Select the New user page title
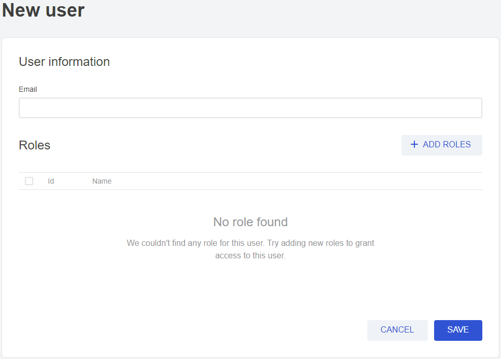501x359 pixels. point(44,10)
